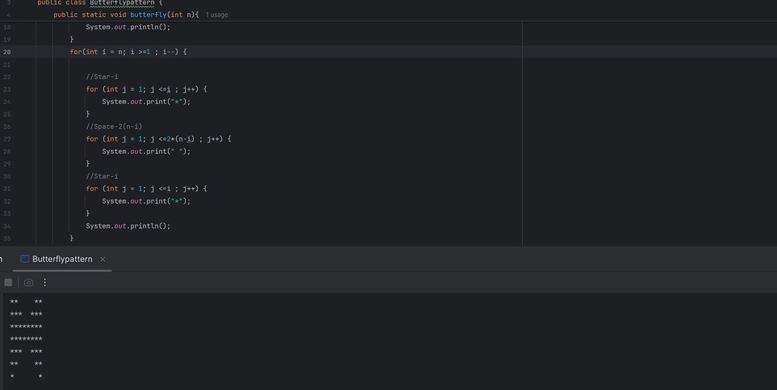Click the camera snapshot icon in console toolbar
The width and height of the screenshot is (777, 390).
coord(28,282)
